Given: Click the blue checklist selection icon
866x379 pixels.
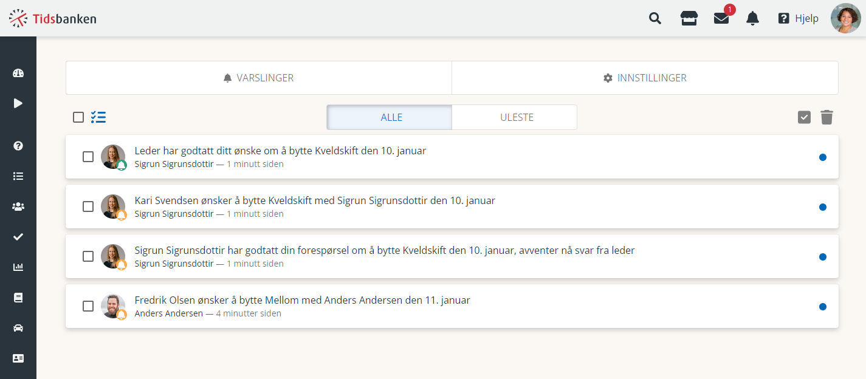Looking at the screenshot, I should (98, 117).
